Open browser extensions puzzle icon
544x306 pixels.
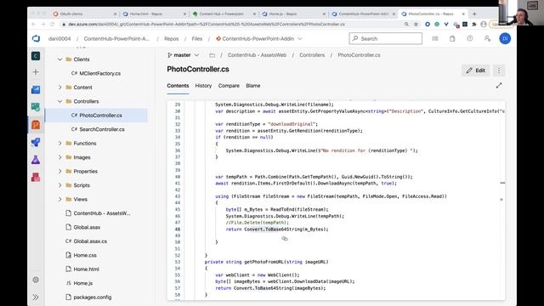[x=474, y=25]
